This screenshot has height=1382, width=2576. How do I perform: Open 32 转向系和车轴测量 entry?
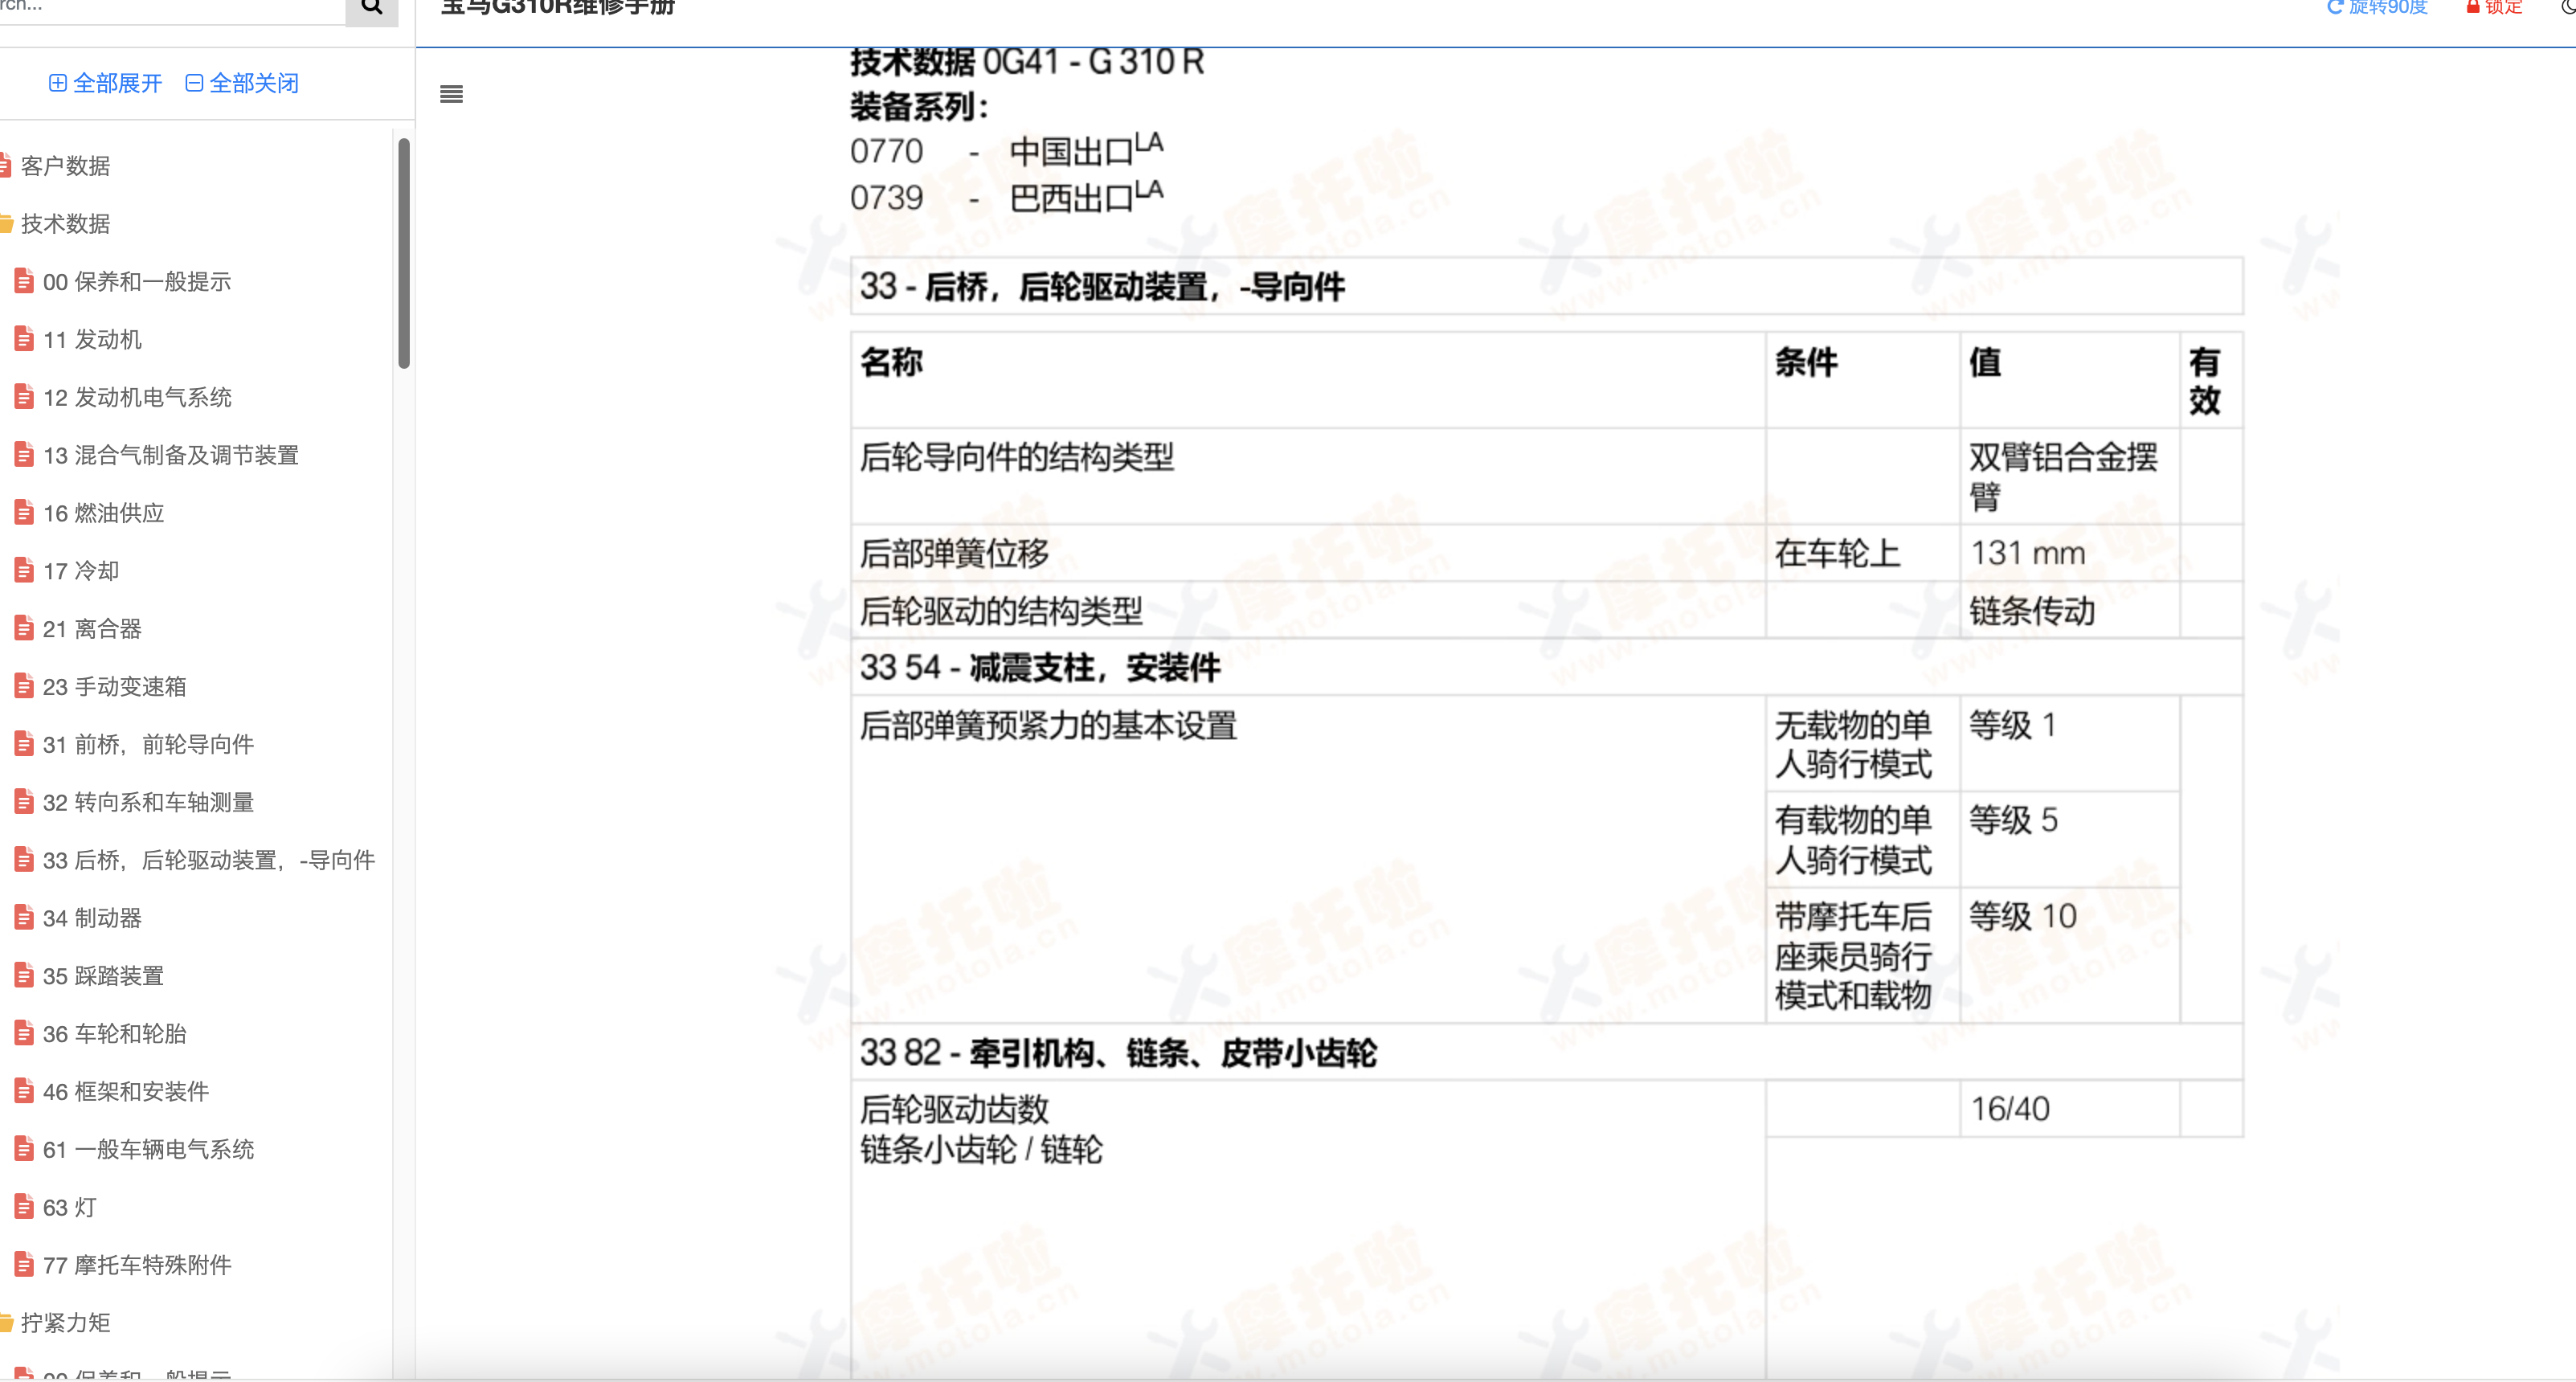pyautogui.click(x=148, y=802)
